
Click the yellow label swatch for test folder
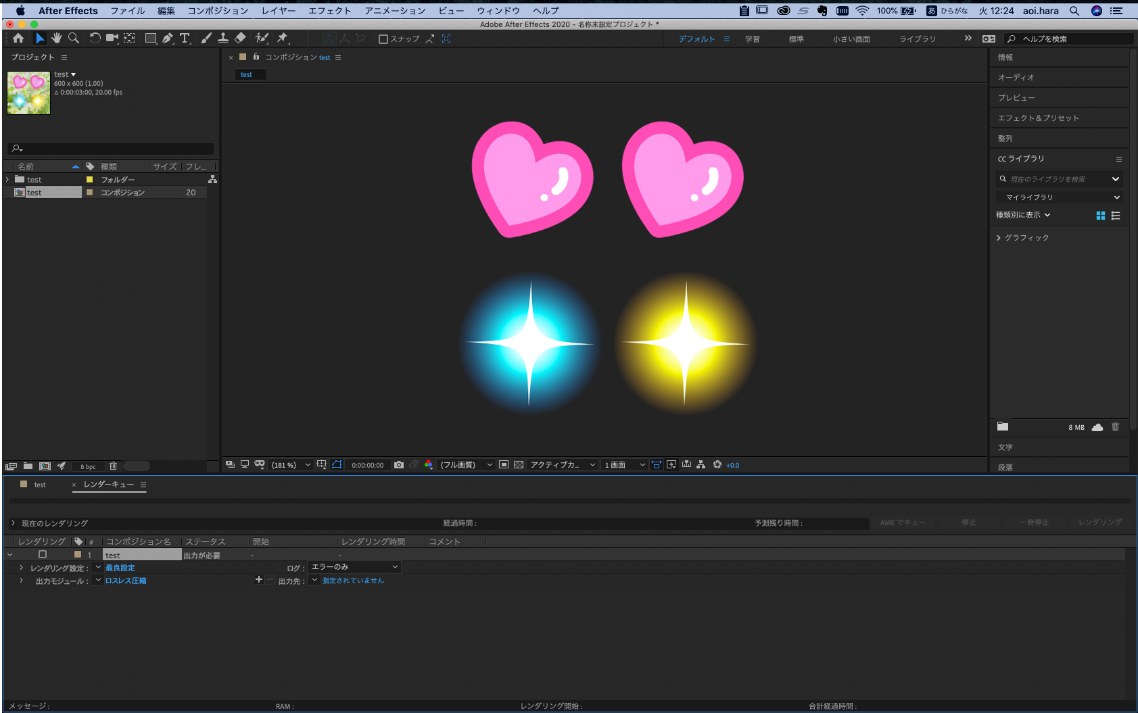(x=89, y=180)
